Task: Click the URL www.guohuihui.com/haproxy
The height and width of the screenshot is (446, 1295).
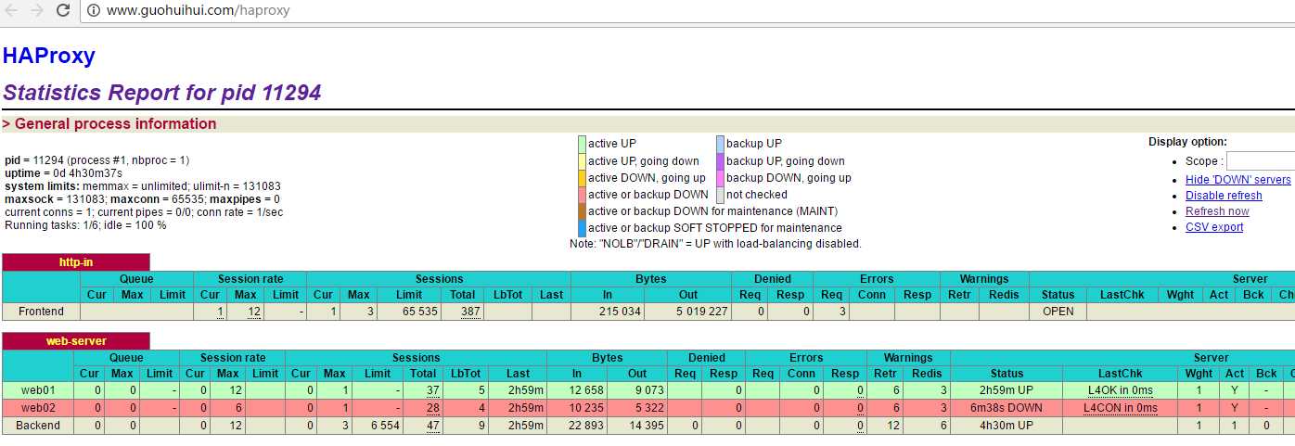Action: [x=199, y=10]
